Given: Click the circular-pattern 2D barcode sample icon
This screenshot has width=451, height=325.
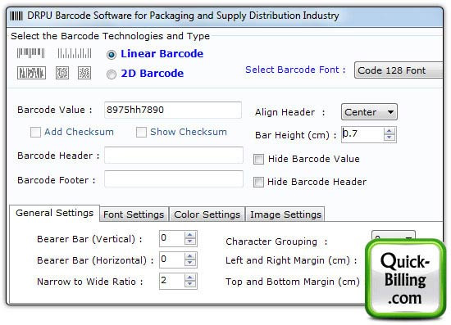Looking at the screenshot, I should click(x=62, y=73).
